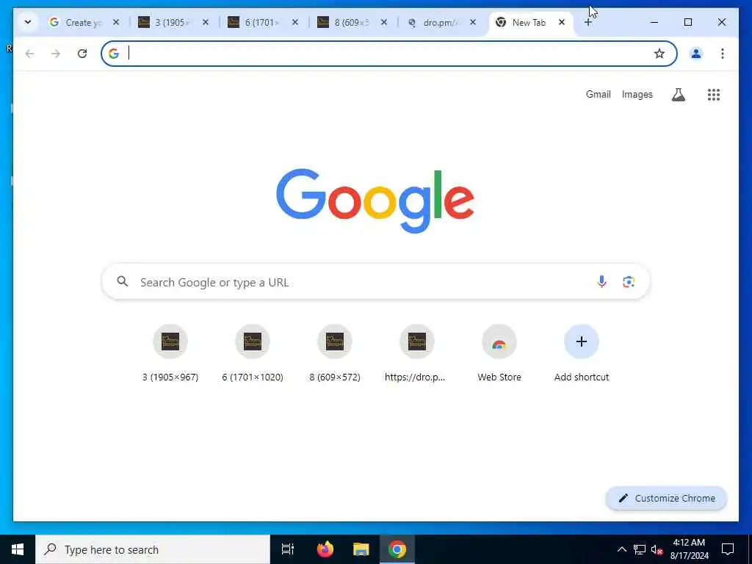Open the '6 (1701×1020)' shortcut
The width and height of the screenshot is (752, 564).
[253, 353]
